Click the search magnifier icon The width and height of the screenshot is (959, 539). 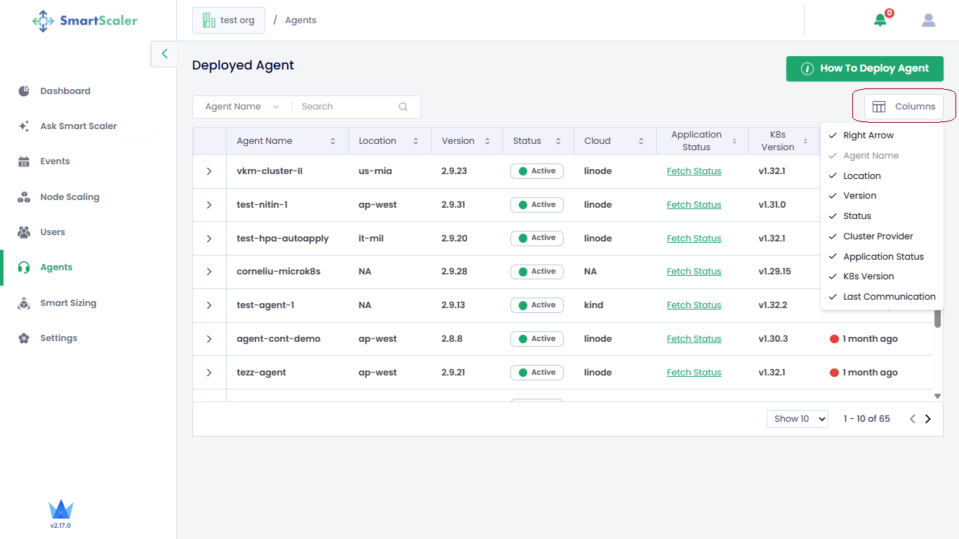point(403,107)
